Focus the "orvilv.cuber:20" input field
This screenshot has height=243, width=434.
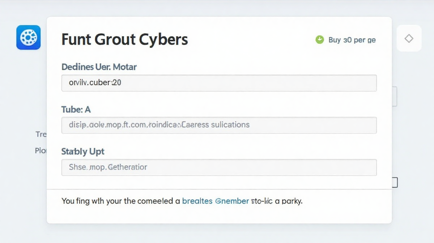pyautogui.click(x=219, y=83)
